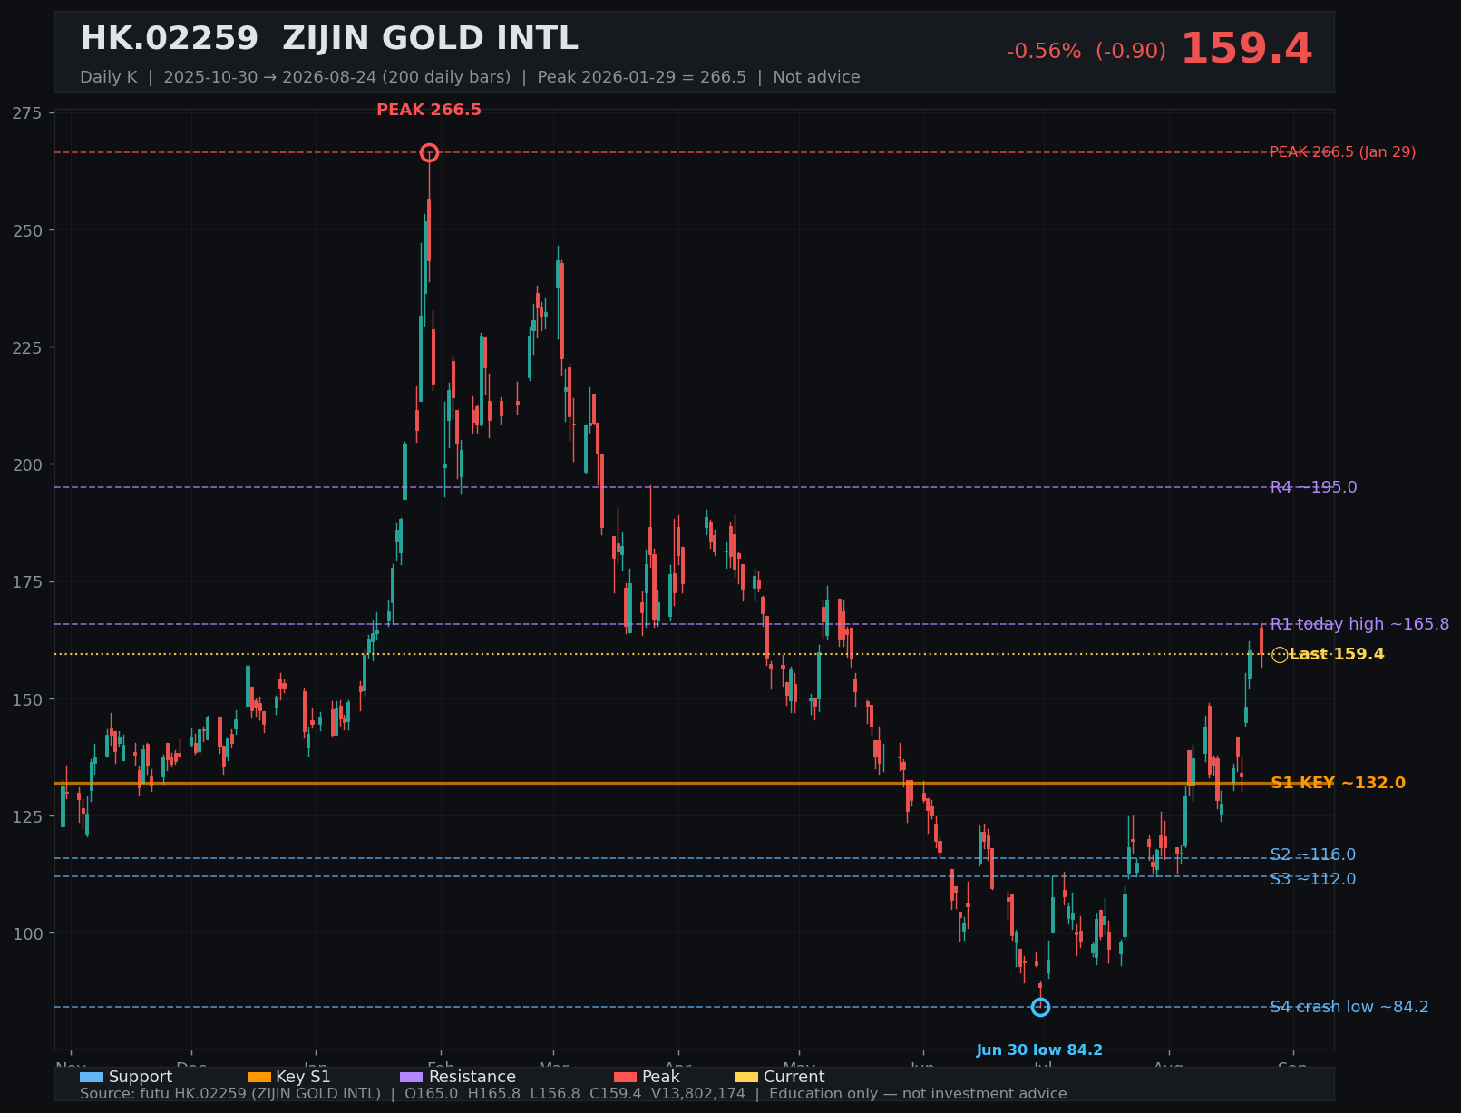
Task: Click the orange Key S1 legend swatch
Action: [x=259, y=1078]
